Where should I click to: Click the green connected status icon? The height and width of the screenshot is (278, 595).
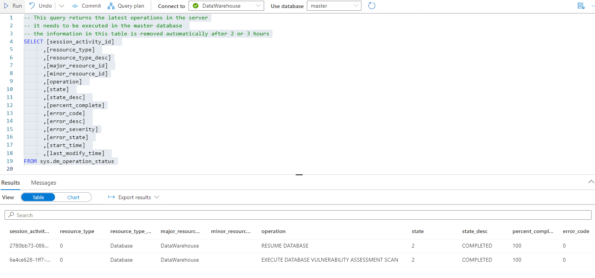pyautogui.click(x=196, y=6)
